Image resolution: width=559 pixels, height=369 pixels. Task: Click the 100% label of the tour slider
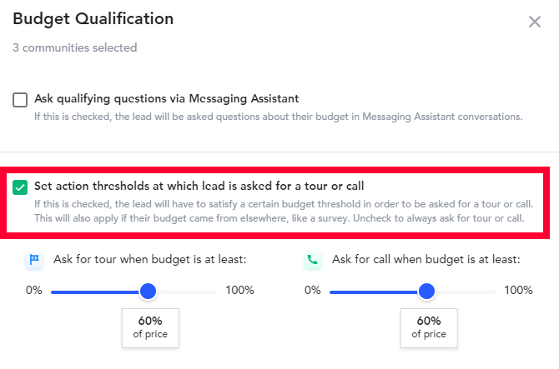[239, 291]
